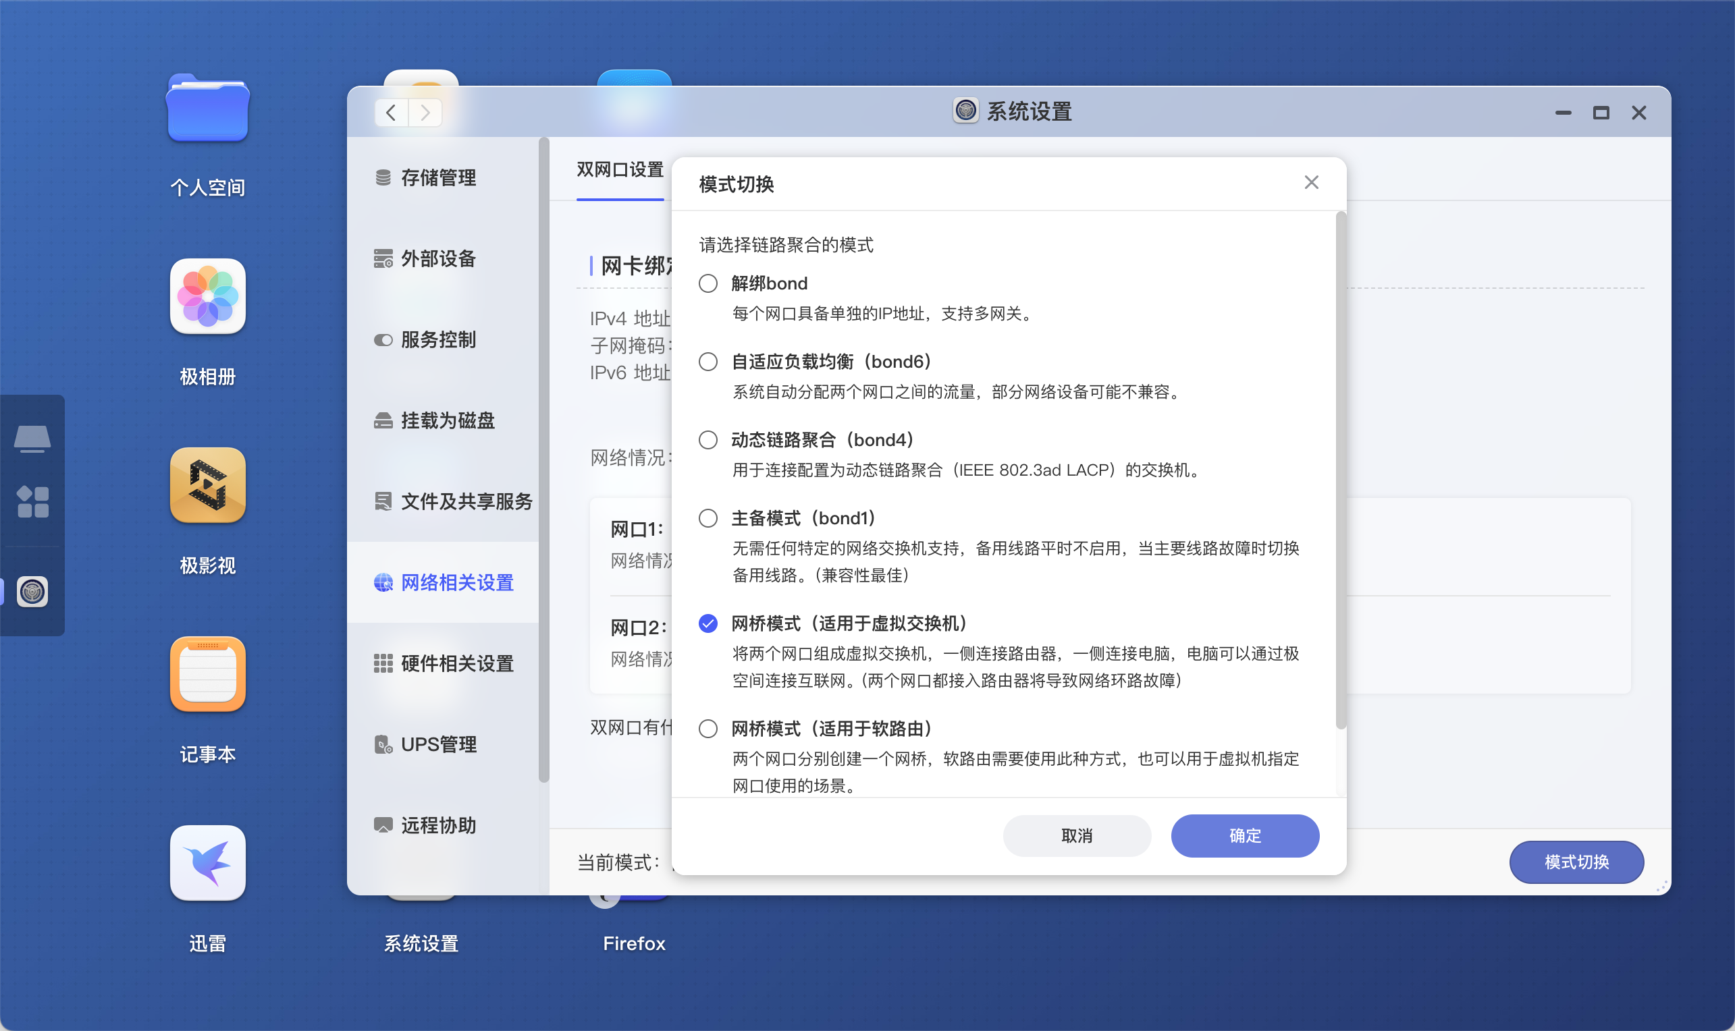This screenshot has width=1735, height=1031.
Task: Click the dialog's vertical scrollbar
Action: (1341, 471)
